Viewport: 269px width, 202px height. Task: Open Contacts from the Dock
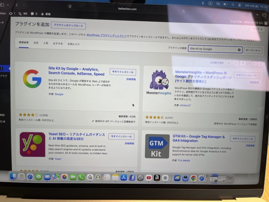tap(98, 177)
